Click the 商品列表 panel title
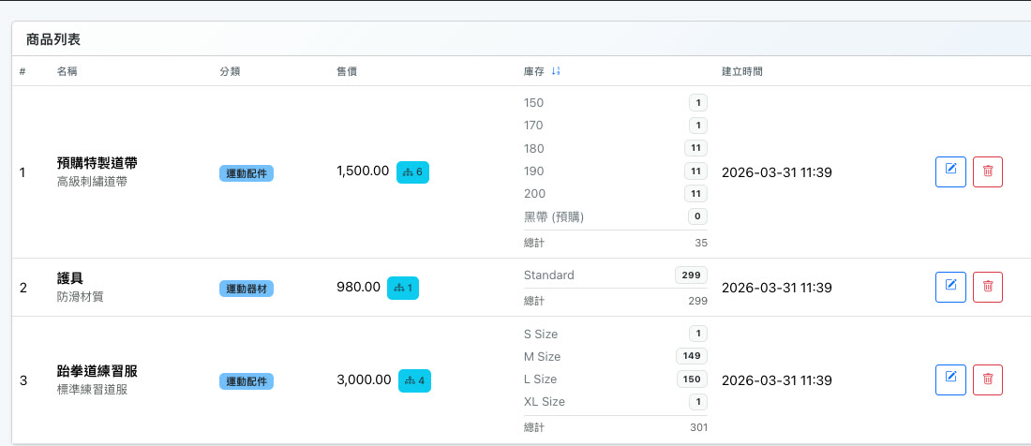Viewport: 1031px width, 446px height. (x=53, y=39)
